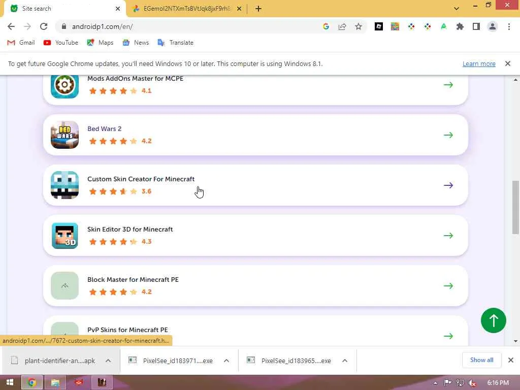Click arrow on Bed Wars 2 row
The width and height of the screenshot is (520, 390).
(448, 135)
